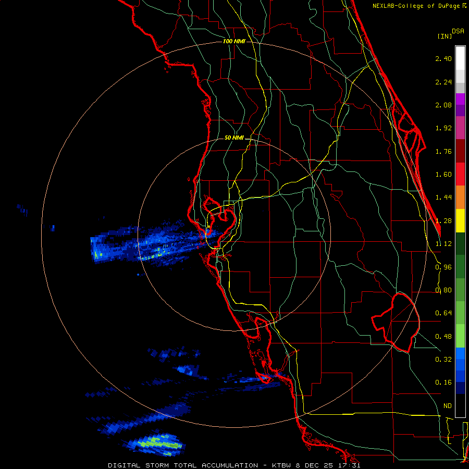This screenshot has height=469, width=469.
Task: Click the 0.64 scale value
Action: tap(443, 313)
